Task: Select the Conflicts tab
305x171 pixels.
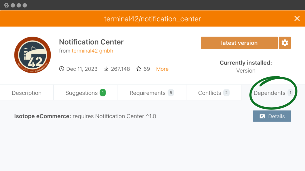Action: pyautogui.click(x=209, y=93)
